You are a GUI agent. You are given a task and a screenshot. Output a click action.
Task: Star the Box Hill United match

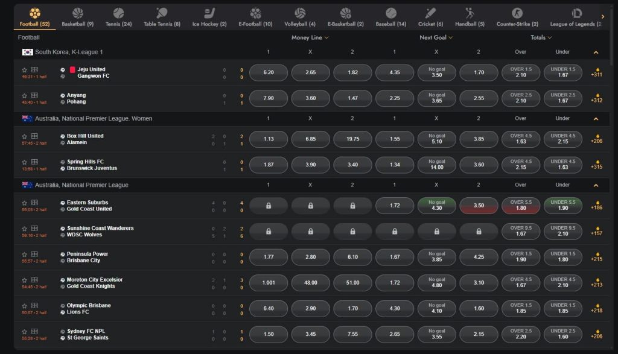24,136
